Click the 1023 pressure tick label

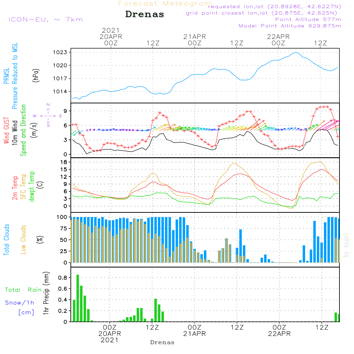(x=60, y=52)
